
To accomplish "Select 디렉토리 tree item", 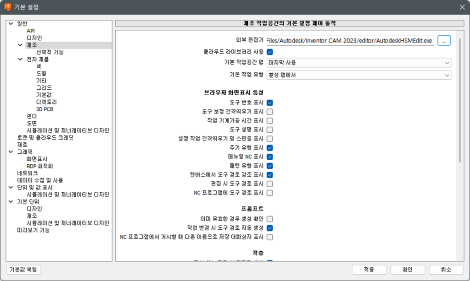I will (x=46, y=102).
